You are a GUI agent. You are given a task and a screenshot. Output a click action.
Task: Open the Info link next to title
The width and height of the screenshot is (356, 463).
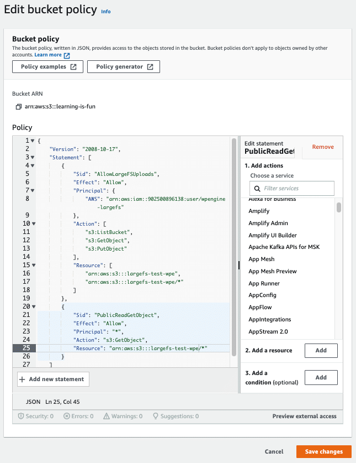105,11
